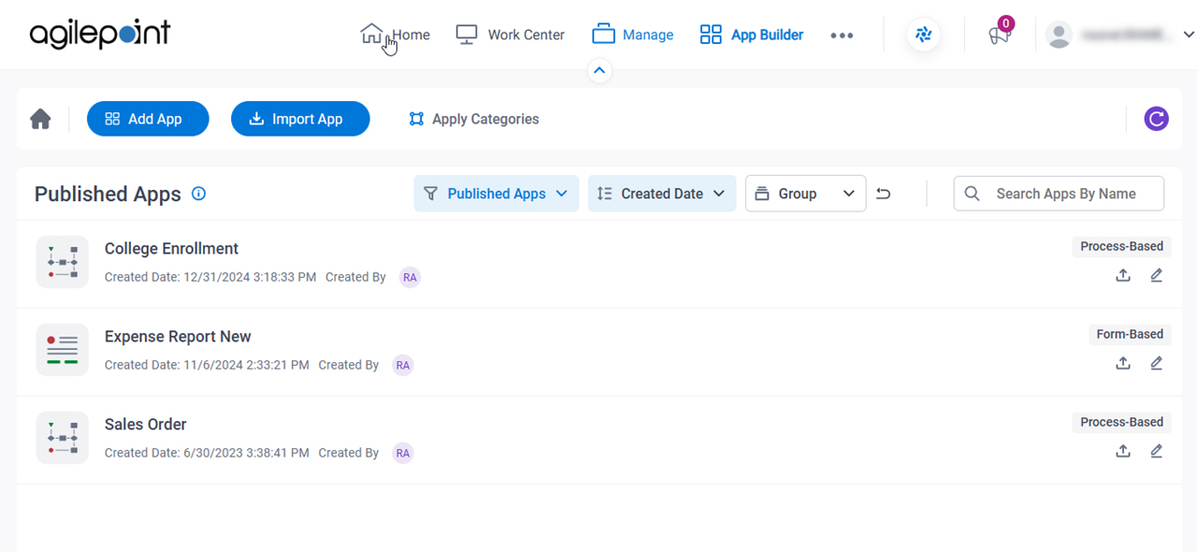The image size is (1197, 552).
Task: Click the search magnifier icon
Action: point(973,194)
